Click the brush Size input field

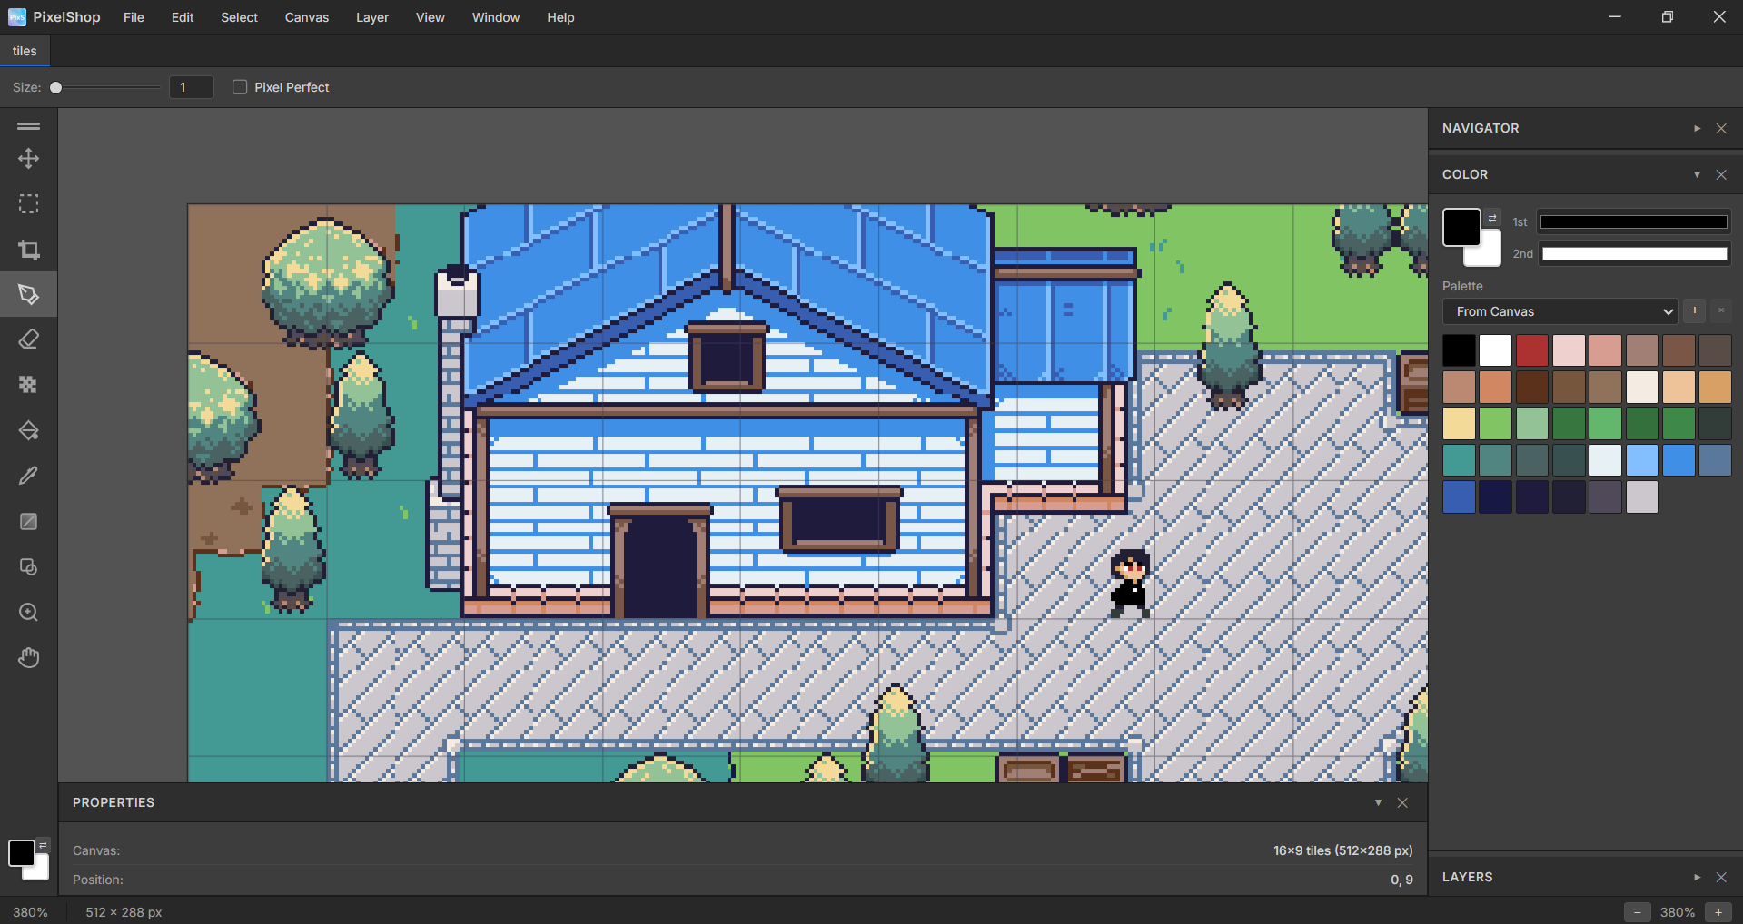(x=191, y=87)
